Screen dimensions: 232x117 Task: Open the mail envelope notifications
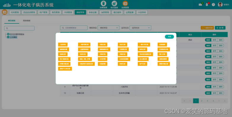tap(200, 5)
